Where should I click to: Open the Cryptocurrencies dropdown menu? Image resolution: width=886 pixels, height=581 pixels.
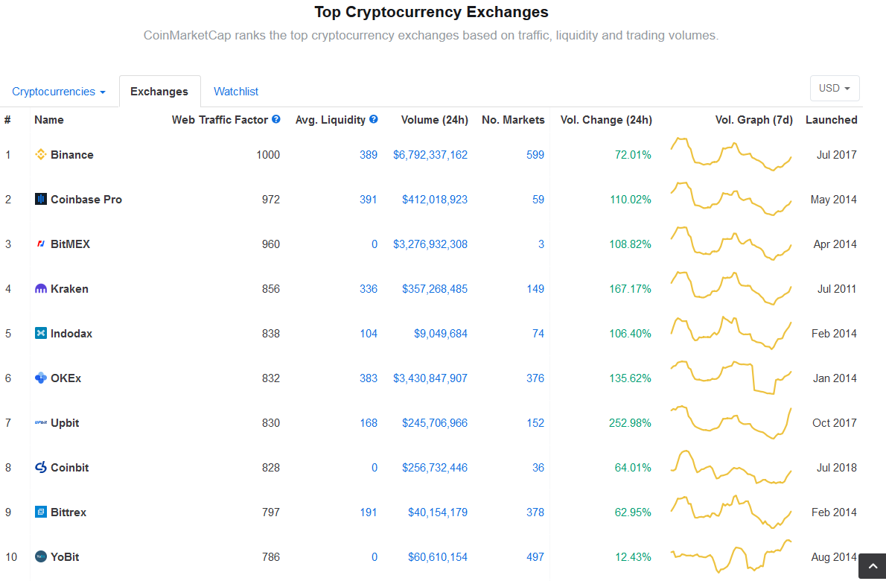tap(59, 92)
